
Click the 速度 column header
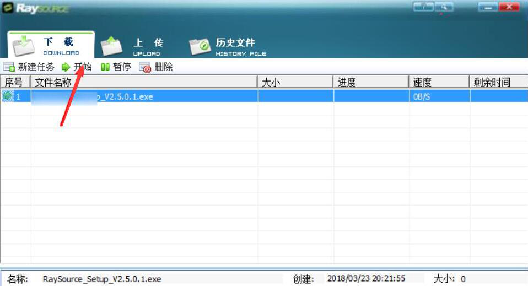click(x=439, y=82)
